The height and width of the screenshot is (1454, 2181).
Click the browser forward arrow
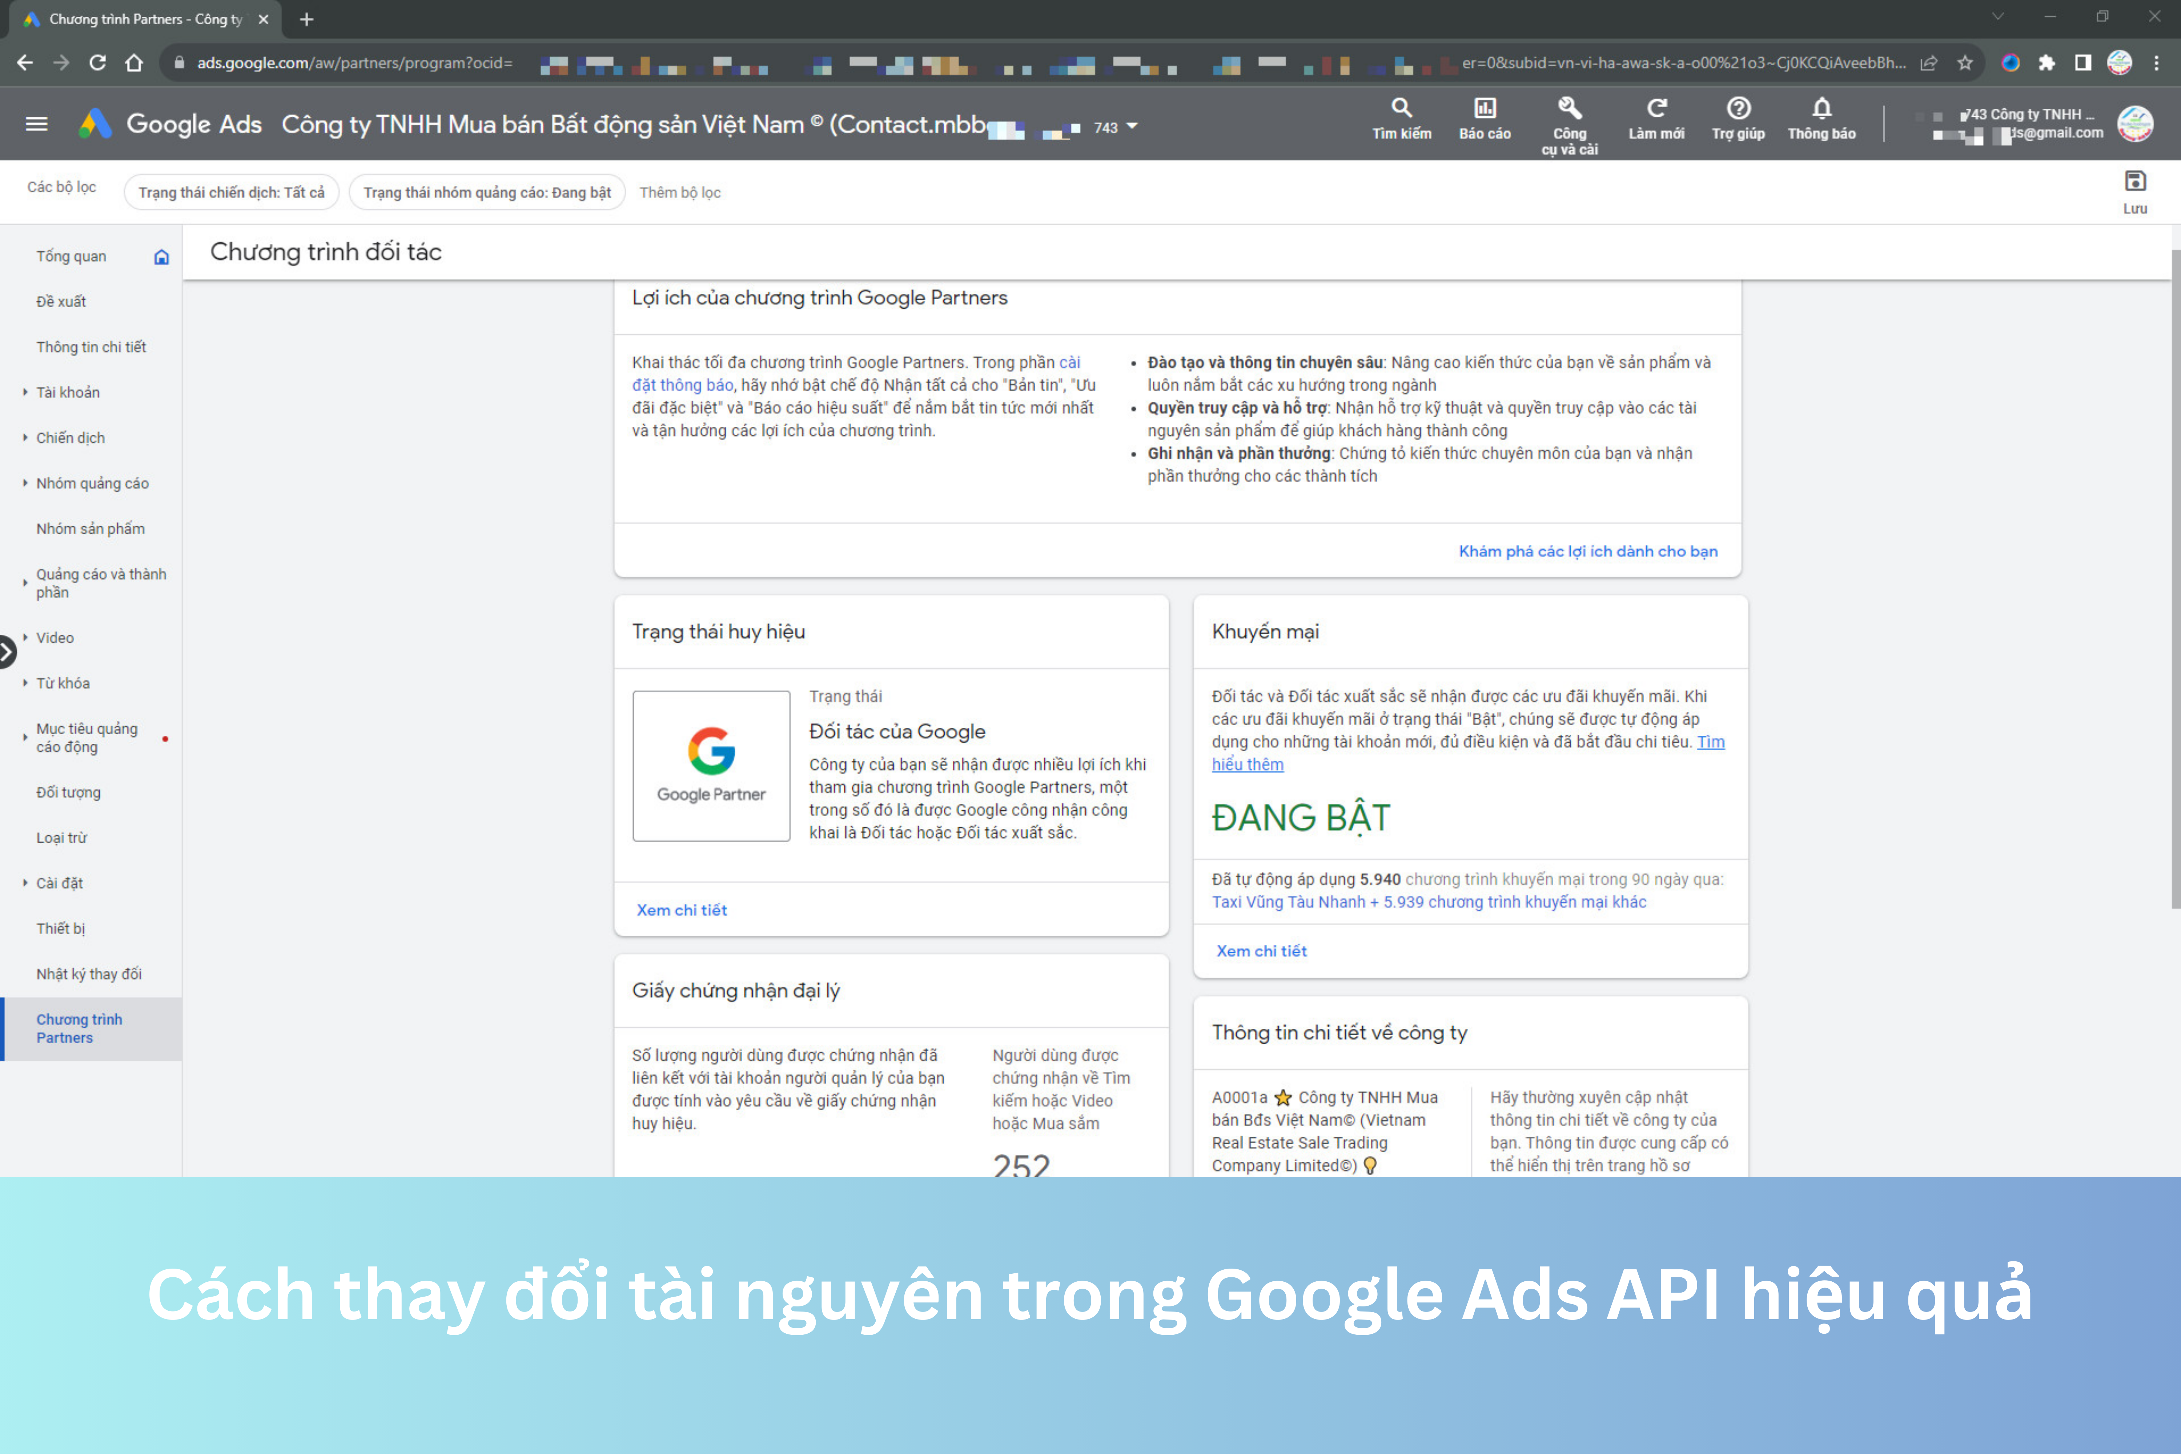(61, 63)
